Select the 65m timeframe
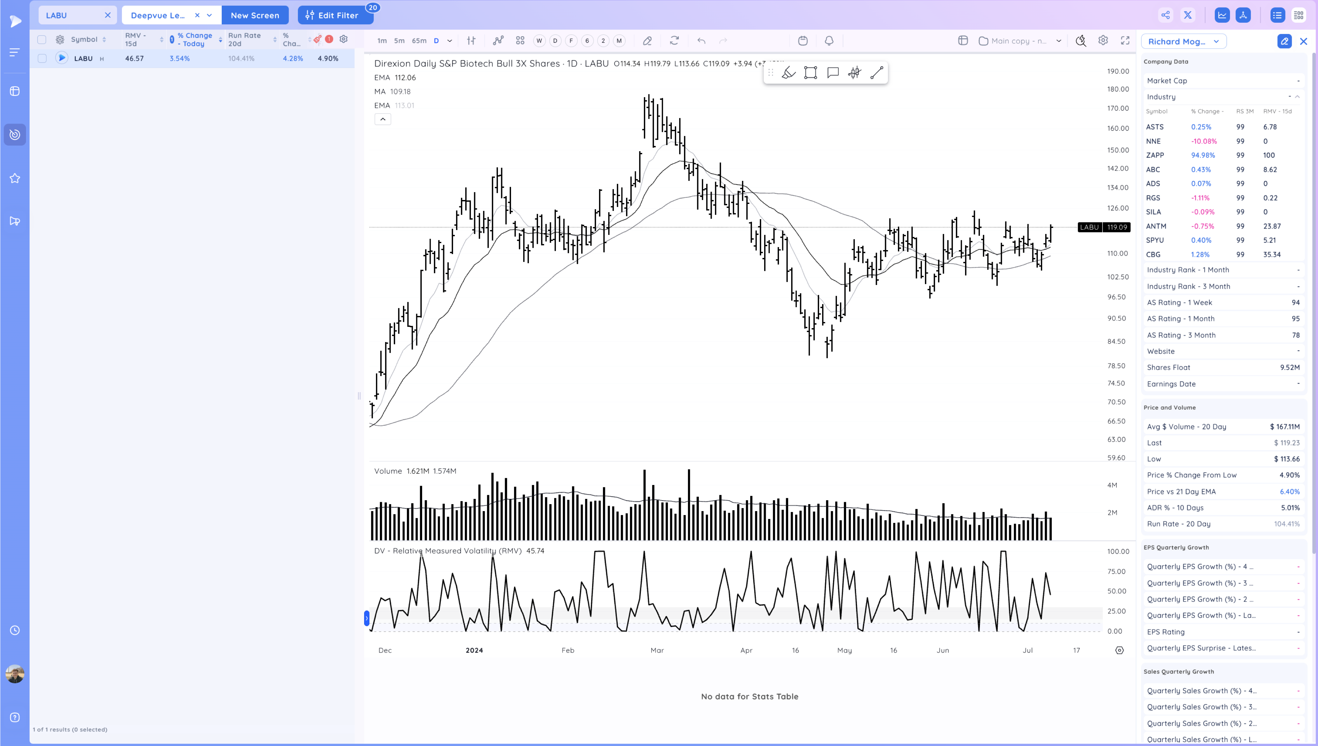 click(419, 41)
